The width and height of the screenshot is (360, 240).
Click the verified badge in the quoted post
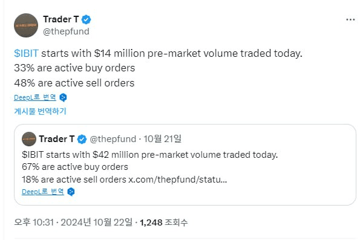[x=82, y=139]
